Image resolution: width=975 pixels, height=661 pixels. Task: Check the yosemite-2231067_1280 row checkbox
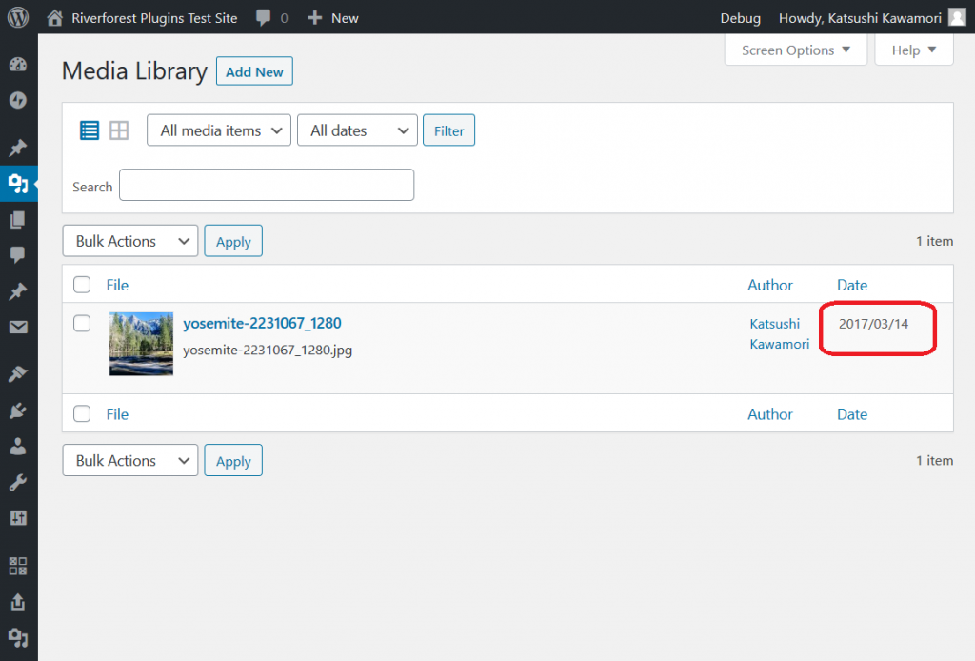click(x=82, y=324)
